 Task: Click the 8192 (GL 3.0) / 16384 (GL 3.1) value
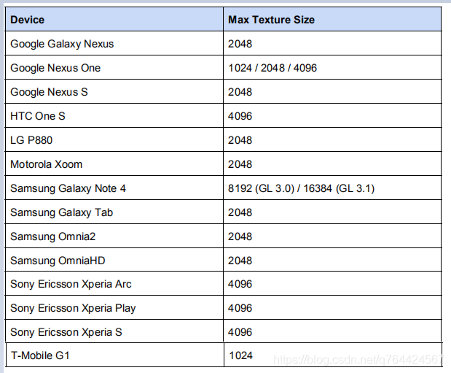point(301,188)
